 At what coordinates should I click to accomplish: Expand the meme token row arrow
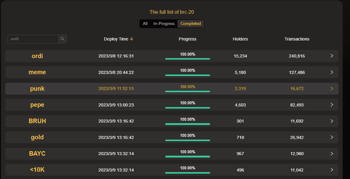click(x=332, y=72)
